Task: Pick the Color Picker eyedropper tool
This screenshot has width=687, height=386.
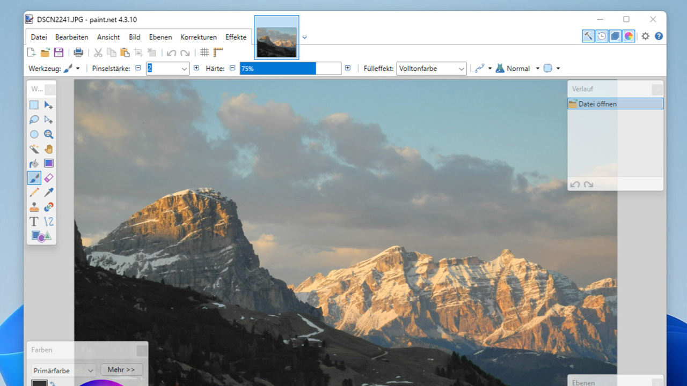Action: click(49, 192)
